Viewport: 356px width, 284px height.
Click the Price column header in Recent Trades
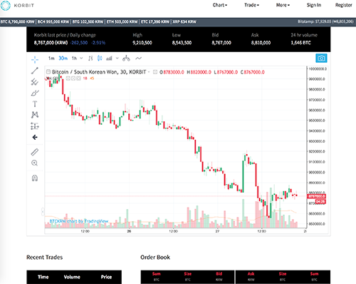(x=106, y=277)
